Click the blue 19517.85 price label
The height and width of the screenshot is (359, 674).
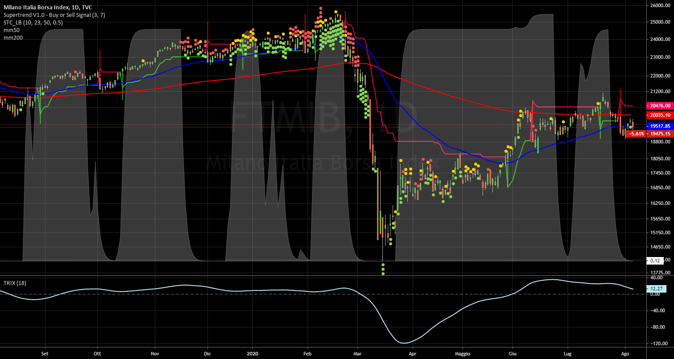point(660,126)
